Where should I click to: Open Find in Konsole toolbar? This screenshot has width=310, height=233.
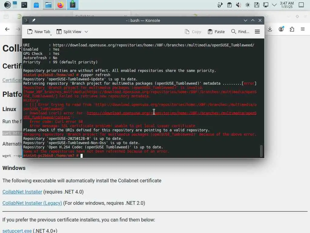click(x=240, y=32)
